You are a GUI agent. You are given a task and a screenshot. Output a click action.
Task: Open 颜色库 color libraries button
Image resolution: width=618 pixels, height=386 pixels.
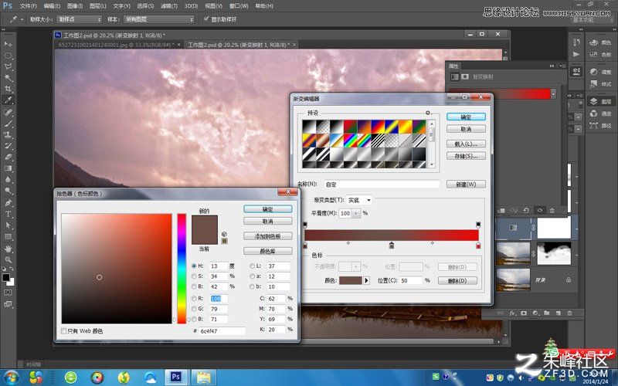pos(267,252)
